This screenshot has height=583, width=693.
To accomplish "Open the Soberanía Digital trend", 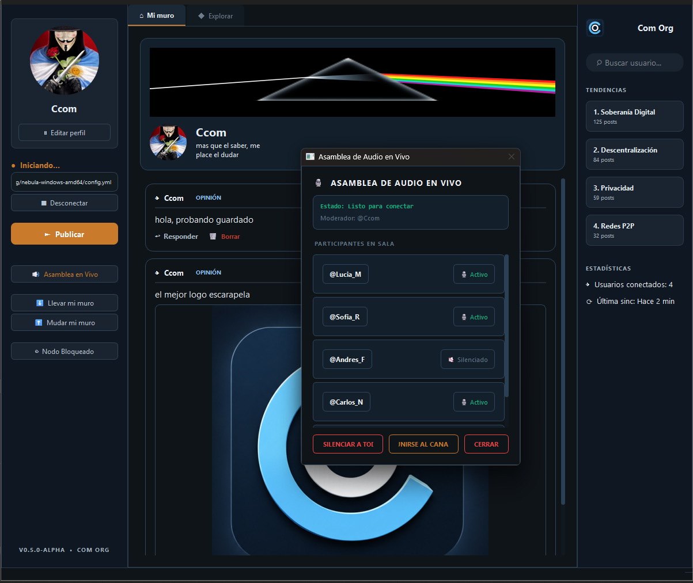I will click(635, 116).
